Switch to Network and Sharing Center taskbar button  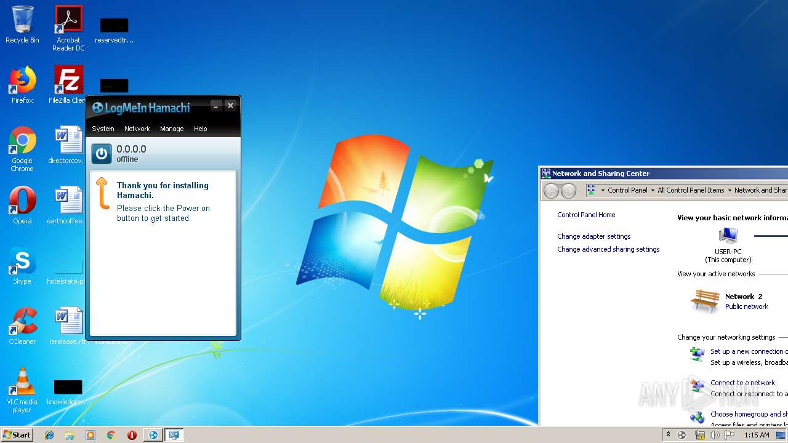click(174, 435)
